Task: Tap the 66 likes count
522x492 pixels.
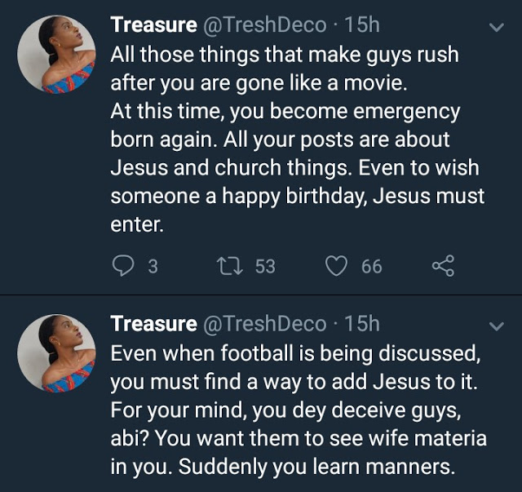Action: (371, 266)
